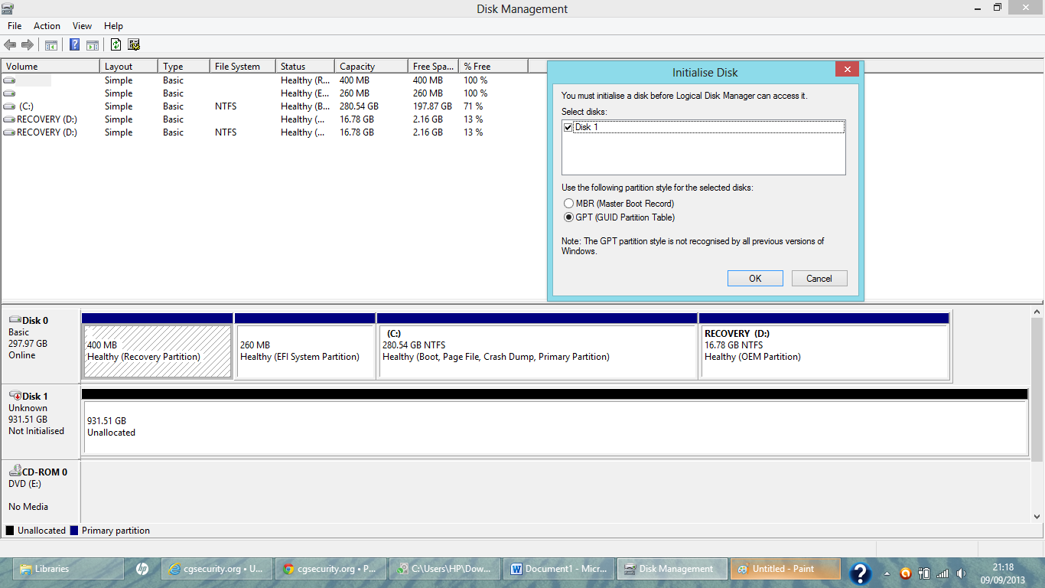Image resolution: width=1045 pixels, height=588 pixels.
Task: Click OK in the Initialise Disk dialog
Action: pyautogui.click(x=755, y=279)
